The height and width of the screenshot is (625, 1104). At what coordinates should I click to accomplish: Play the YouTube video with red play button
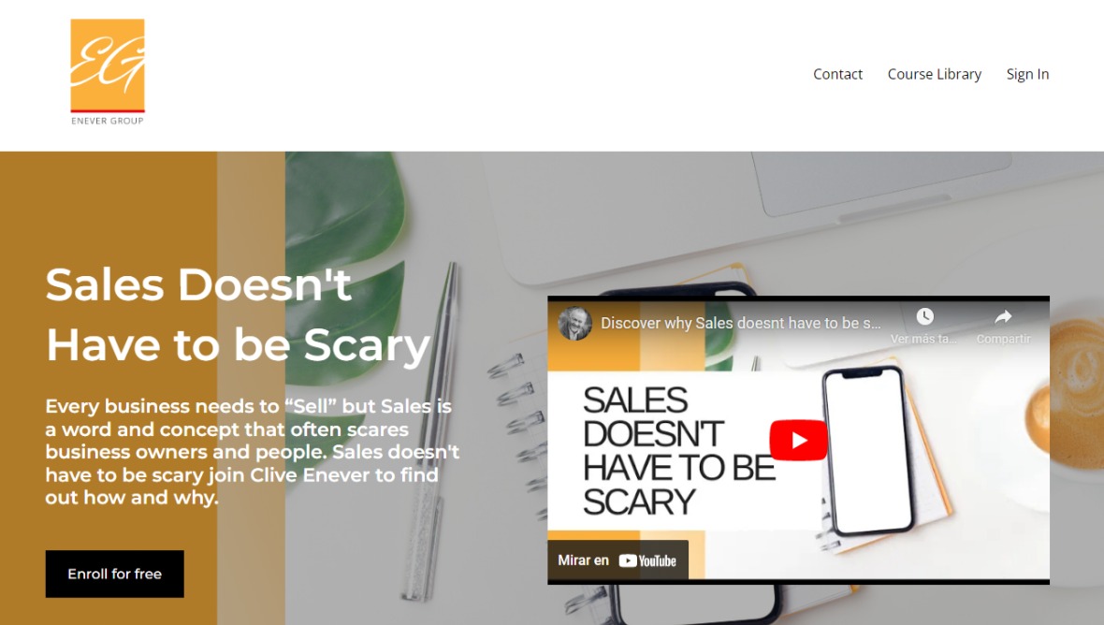[798, 440]
